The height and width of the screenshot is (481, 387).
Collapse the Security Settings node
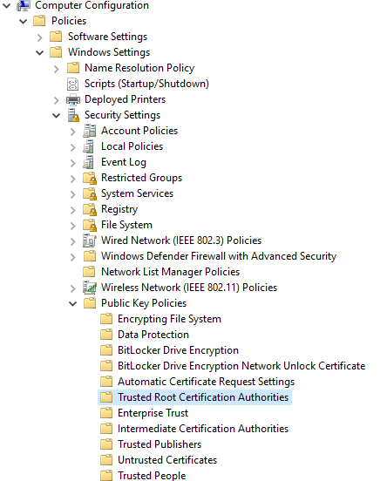(56, 116)
